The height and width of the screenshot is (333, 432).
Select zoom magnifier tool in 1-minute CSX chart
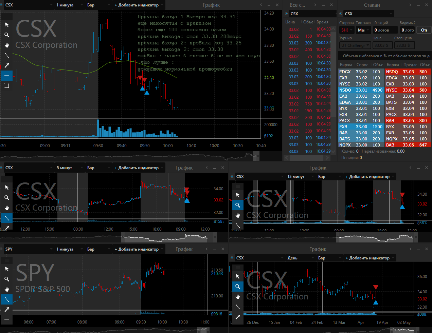7,35
